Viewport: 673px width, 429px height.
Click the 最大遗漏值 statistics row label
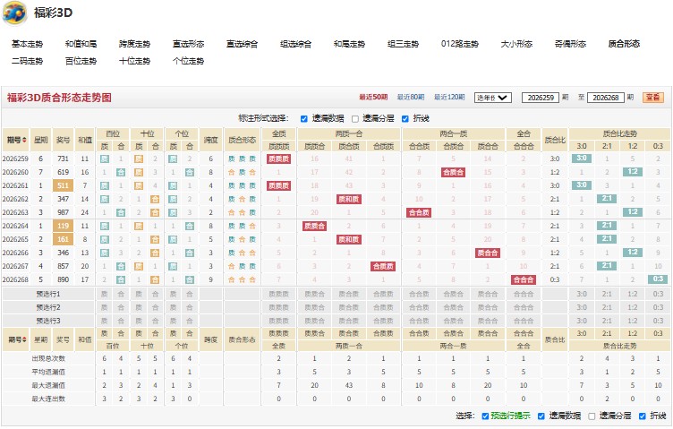(48, 385)
